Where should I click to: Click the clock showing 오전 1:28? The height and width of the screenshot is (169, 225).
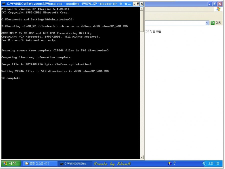[x=214, y=164]
